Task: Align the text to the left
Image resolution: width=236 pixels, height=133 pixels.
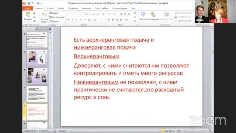Action: click(109, 20)
